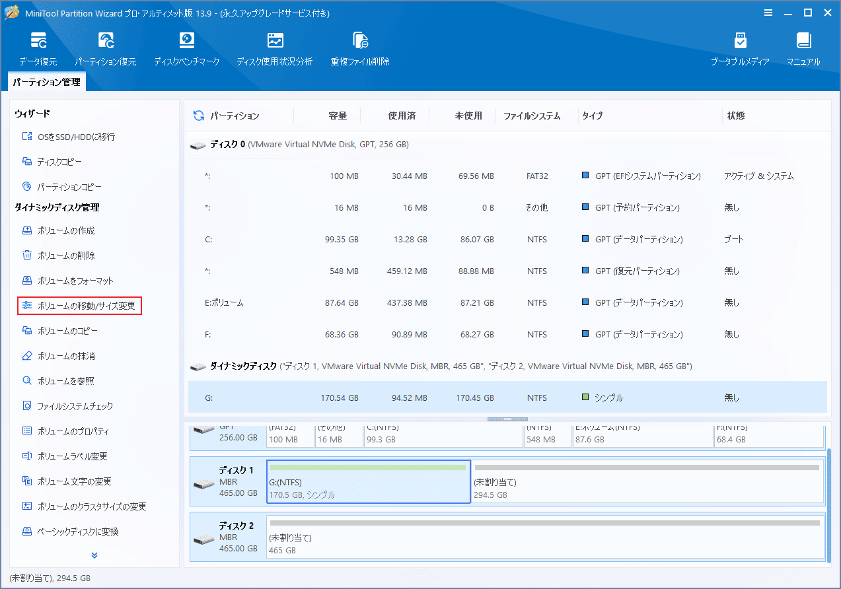Select OSをSSD/HDDに移行 wizard
The image size is (841, 589).
pos(69,137)
